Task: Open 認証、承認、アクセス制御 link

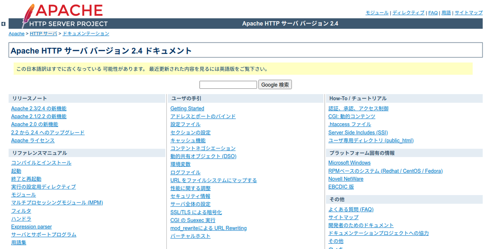Action: pos(358,109)
